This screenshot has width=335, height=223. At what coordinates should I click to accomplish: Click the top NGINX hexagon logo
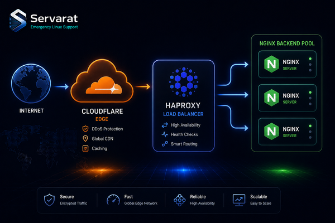click(x=271, y=64)
